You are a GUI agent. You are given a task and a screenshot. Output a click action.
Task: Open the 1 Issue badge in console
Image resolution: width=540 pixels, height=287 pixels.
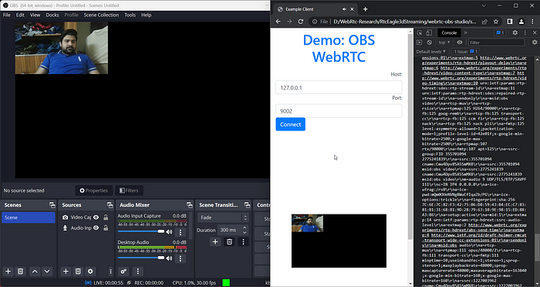[466, 52]
